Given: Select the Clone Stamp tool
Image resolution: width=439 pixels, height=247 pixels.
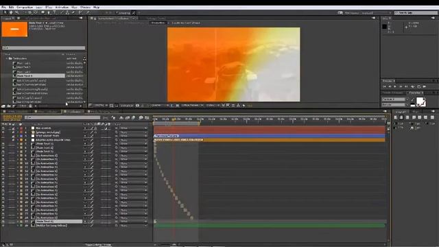Looking at the screenshot, I should pos(67,12).
